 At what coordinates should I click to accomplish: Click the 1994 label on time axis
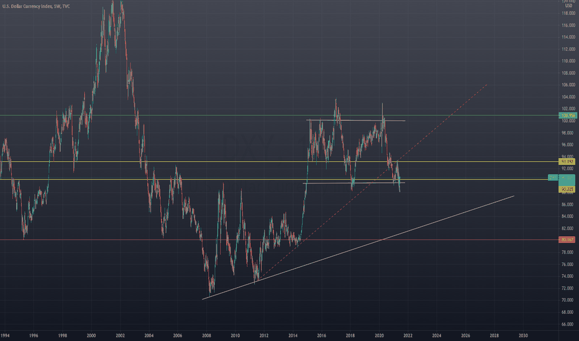point(5,335)
